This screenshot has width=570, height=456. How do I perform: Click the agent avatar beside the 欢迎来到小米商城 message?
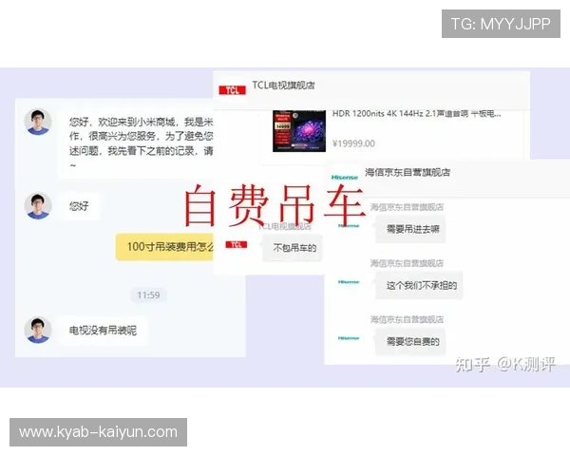pos(38,122)
